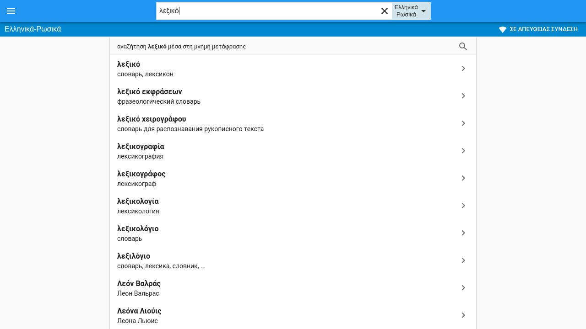Click ΣΕ ΑΠΕΥΘΕΙΑΣ ΣΥΝΔΕΣΗ status label

(543, 29)
